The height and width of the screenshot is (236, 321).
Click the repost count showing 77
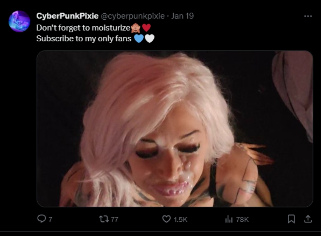click(115, 219)
